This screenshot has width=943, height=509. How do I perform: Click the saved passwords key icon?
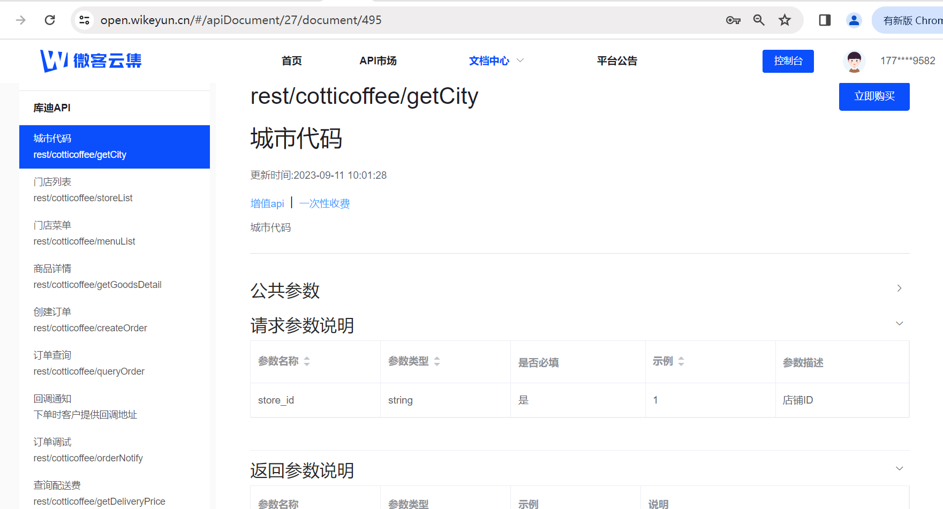coord(733,20)
